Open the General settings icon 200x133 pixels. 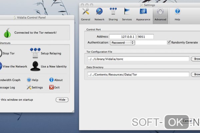click(86, 12)
